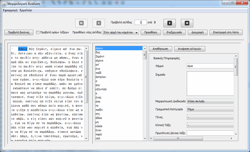Viewport: 250px width, 152px height.
Task: Select the word πάλ in list
Action: (119, 139)
